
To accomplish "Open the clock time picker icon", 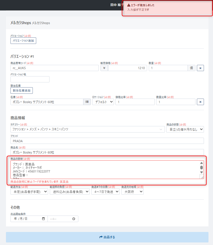I will coord(74,219).
